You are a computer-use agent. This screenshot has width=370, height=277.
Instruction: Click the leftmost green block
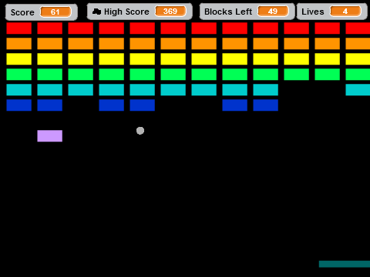point(19,75)
